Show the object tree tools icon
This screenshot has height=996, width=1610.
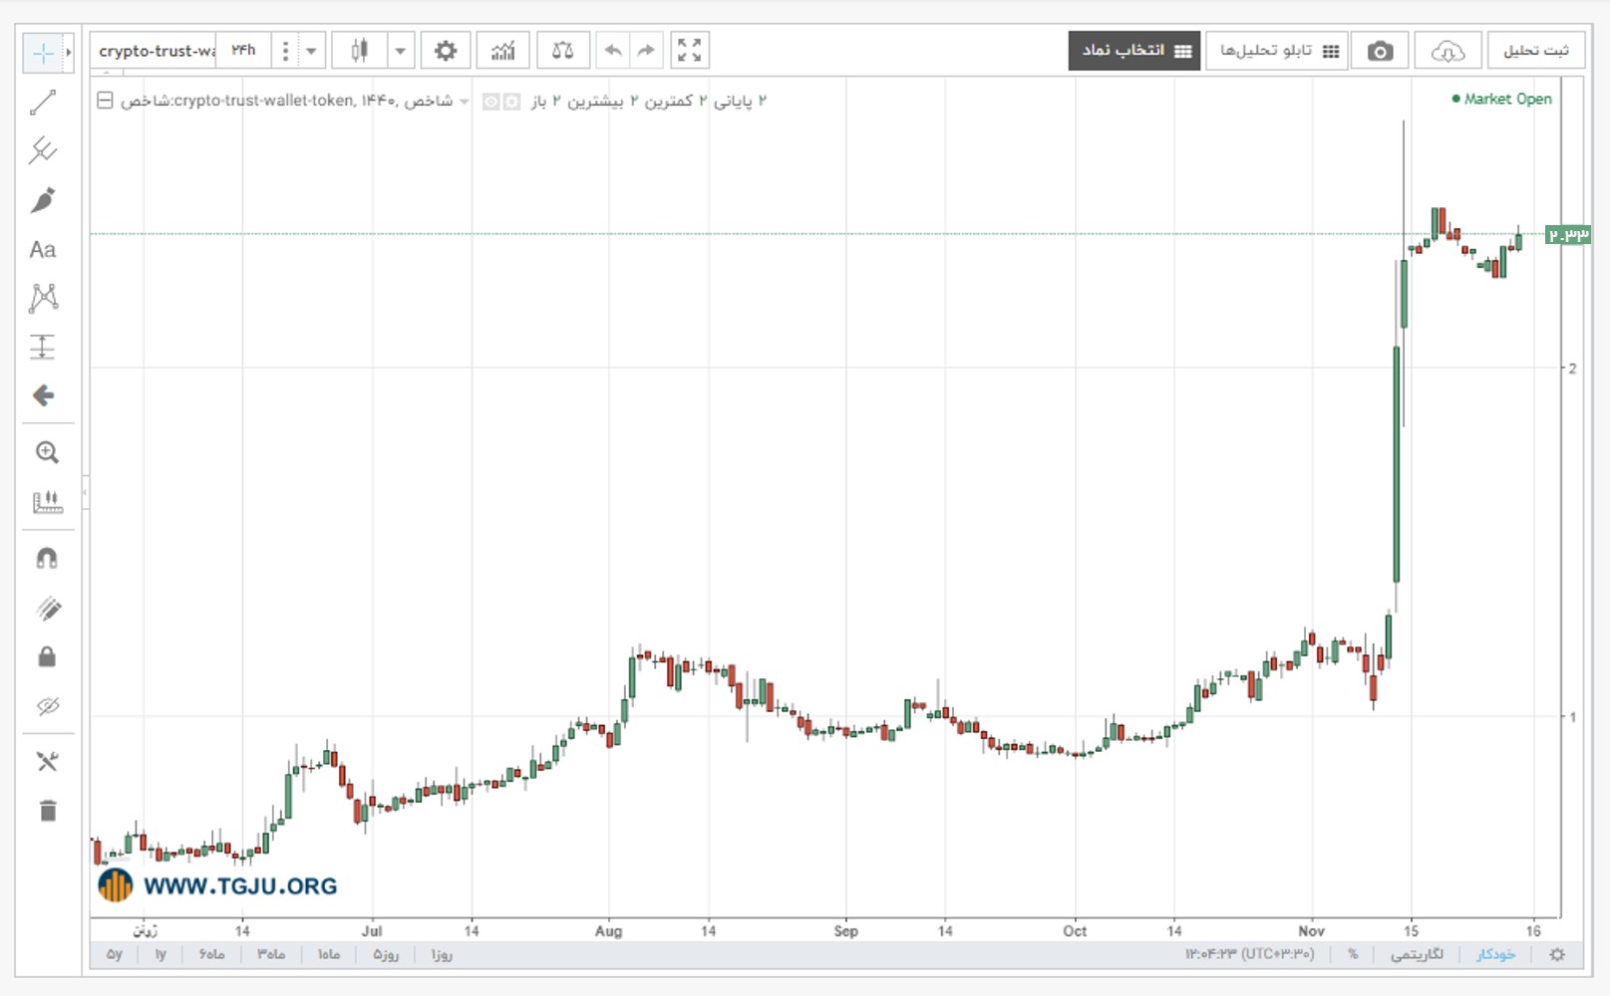pos(47,762)
